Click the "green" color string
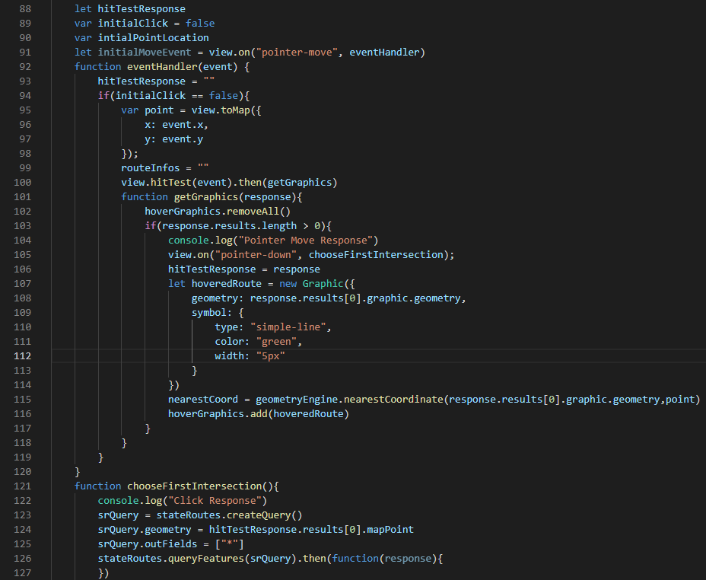Screen dimensions: 706x580 coord(276,341)
